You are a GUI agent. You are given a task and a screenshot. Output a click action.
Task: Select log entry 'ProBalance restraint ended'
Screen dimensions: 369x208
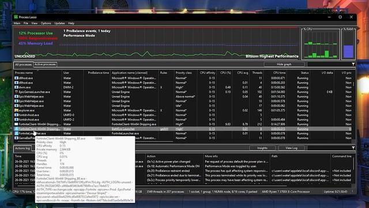coord(168,171)
